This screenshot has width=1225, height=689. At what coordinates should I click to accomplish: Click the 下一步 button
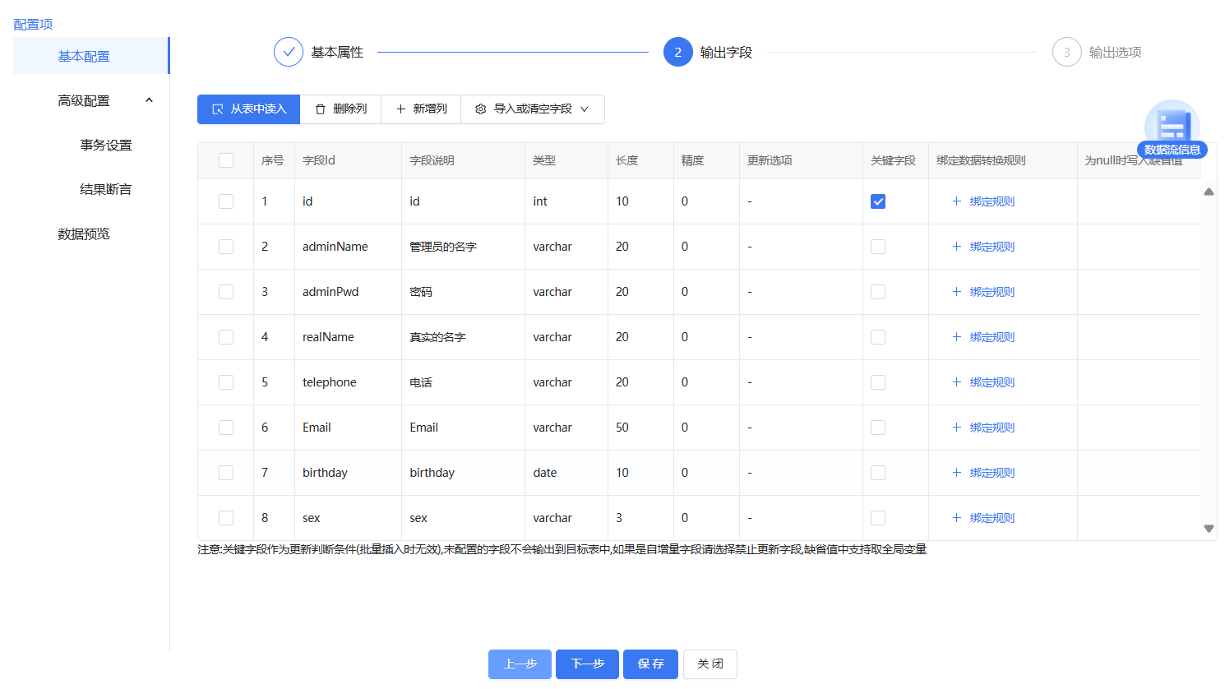pyautogui.click(x=587, y=664)
